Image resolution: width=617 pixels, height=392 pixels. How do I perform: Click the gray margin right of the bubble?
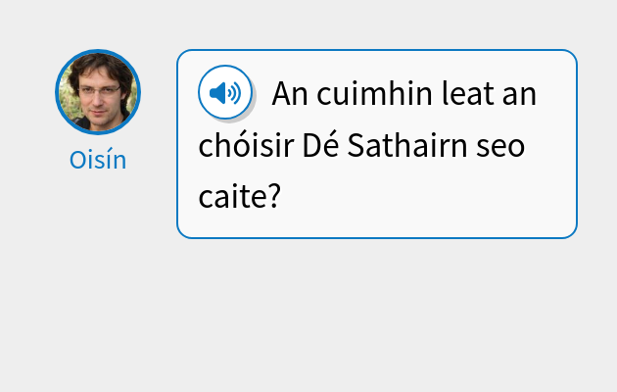(x=597, y=142)
